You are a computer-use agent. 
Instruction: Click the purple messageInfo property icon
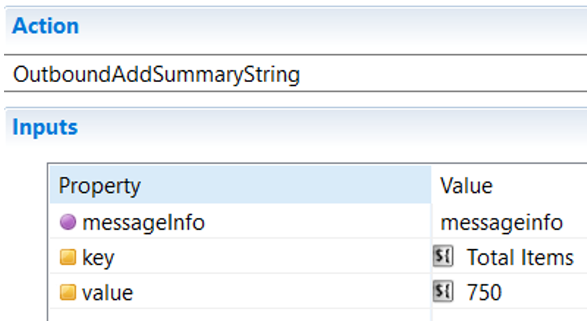click(68, 222)
